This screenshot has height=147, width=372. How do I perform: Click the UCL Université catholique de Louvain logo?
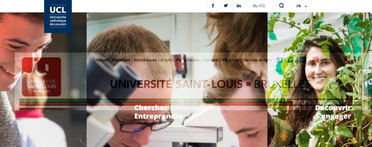[58, 16]
